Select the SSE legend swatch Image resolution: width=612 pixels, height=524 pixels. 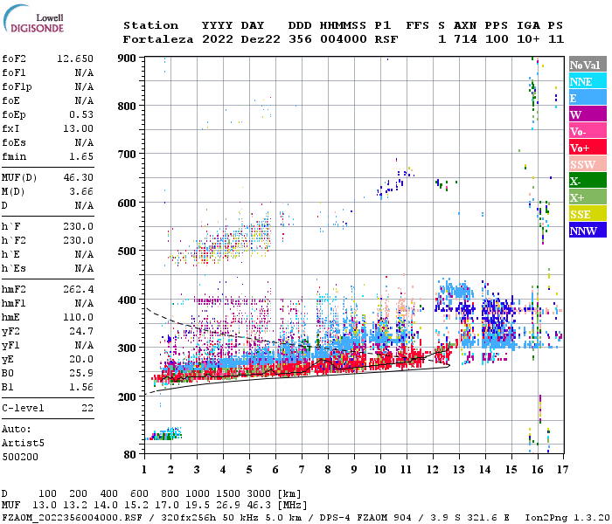pyautogui.click(x=588, y=214)
